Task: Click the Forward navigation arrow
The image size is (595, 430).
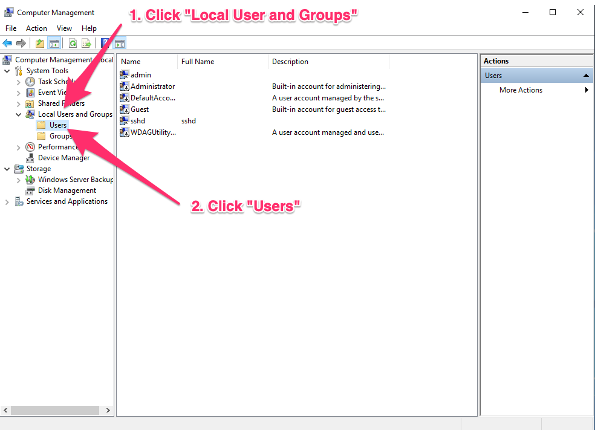Action: tap(21, 42)
